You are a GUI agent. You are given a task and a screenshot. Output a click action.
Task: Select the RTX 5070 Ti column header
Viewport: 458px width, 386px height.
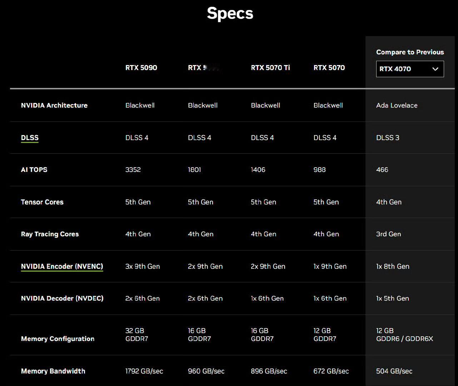click(270, 68)
